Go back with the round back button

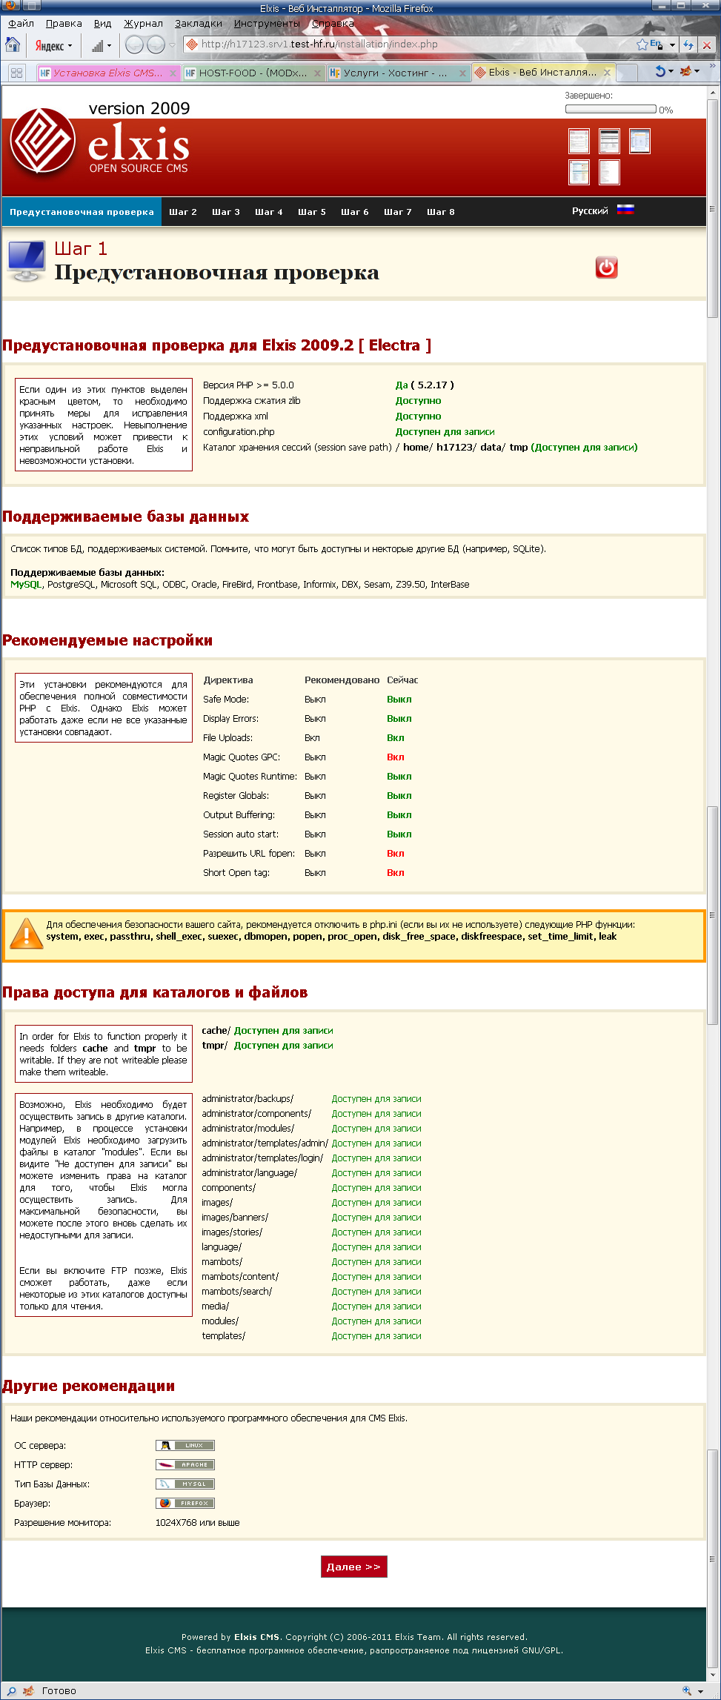pos(134,45)
